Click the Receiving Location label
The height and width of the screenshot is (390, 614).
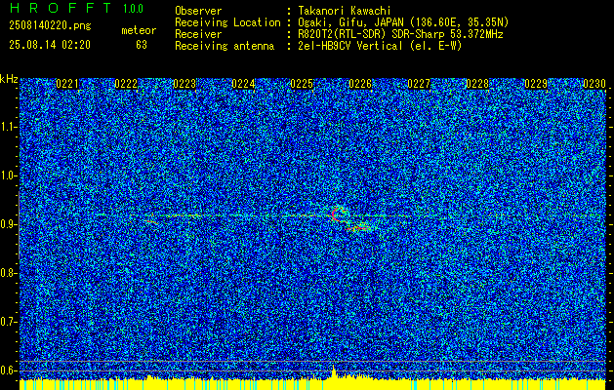point(227,22)
